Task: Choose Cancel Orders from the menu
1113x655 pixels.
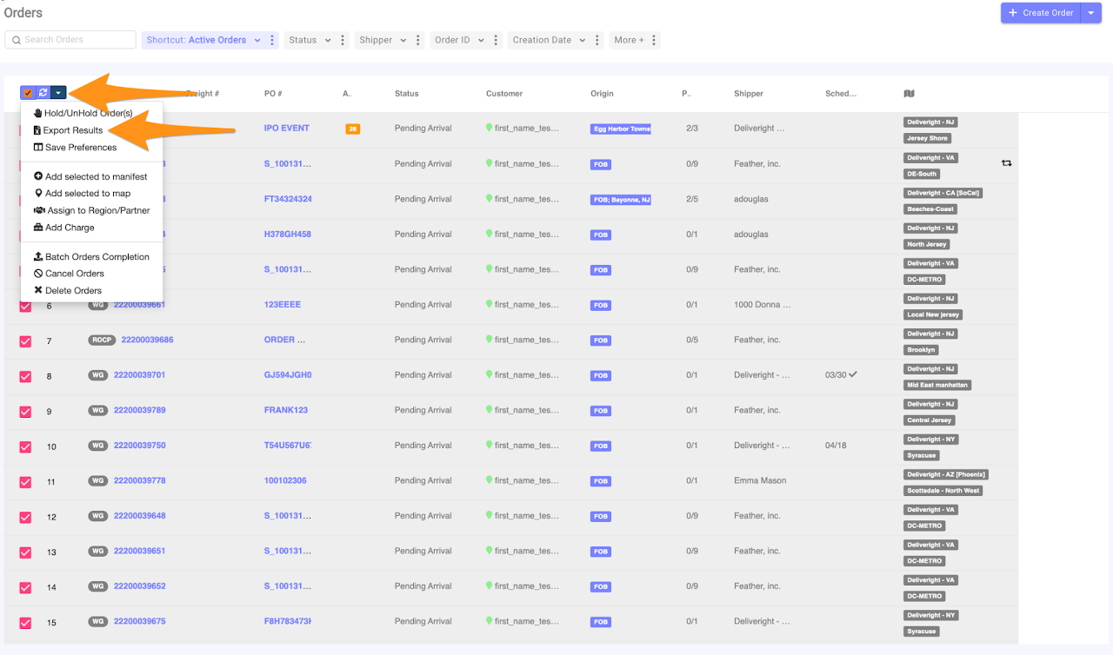Action: [x=69, y=274]
